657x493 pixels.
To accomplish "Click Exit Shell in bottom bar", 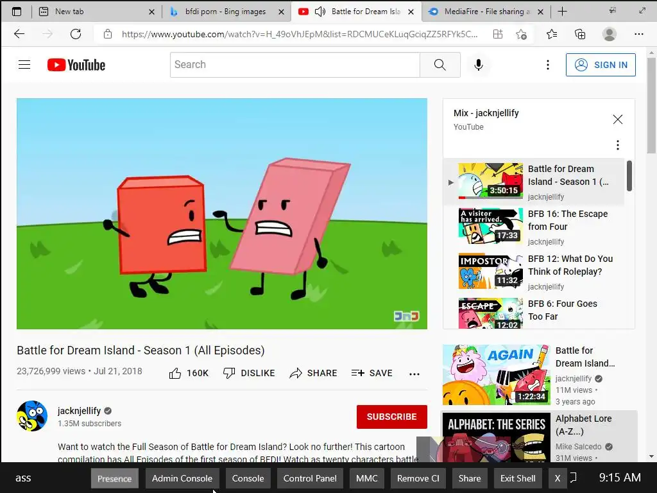I will point(518,478).
